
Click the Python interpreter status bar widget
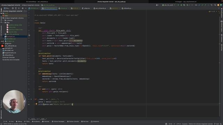(x=201, y=124)
